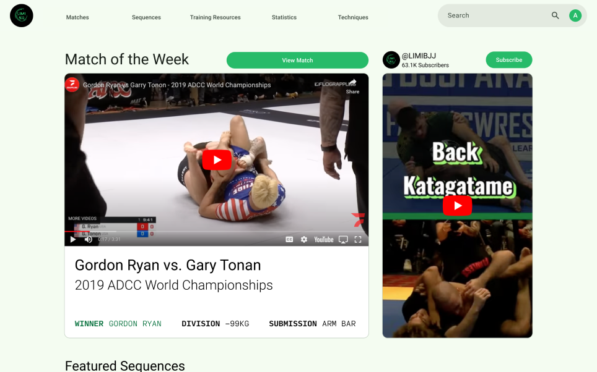Click the search magnifier icon
Viewport: 597px width, 372px height.
pos(555,15)
